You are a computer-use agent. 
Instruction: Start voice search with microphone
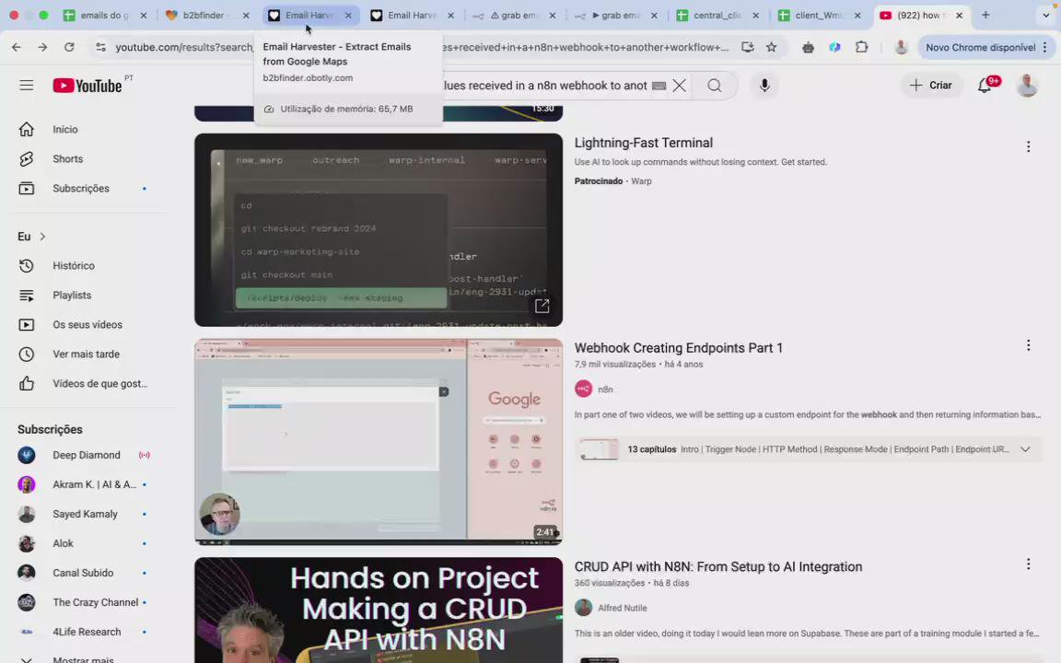point(764,86)
